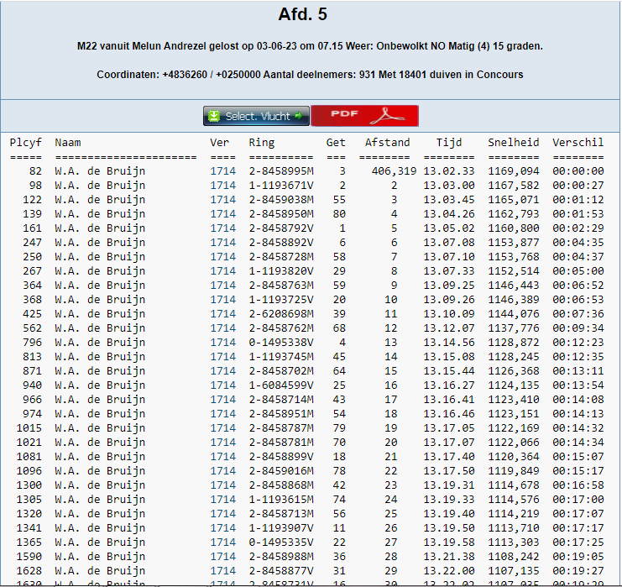
Task: Click speed value 1113,710
Action: [514, 528]
